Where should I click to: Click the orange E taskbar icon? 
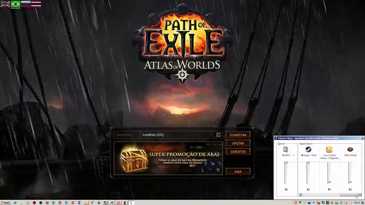(x=125, y=202)
